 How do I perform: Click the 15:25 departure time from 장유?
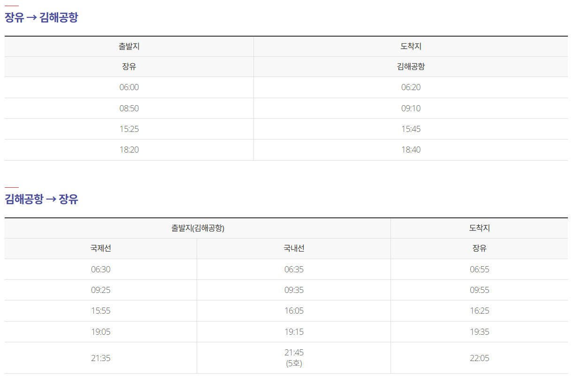[x=129, y=129]
